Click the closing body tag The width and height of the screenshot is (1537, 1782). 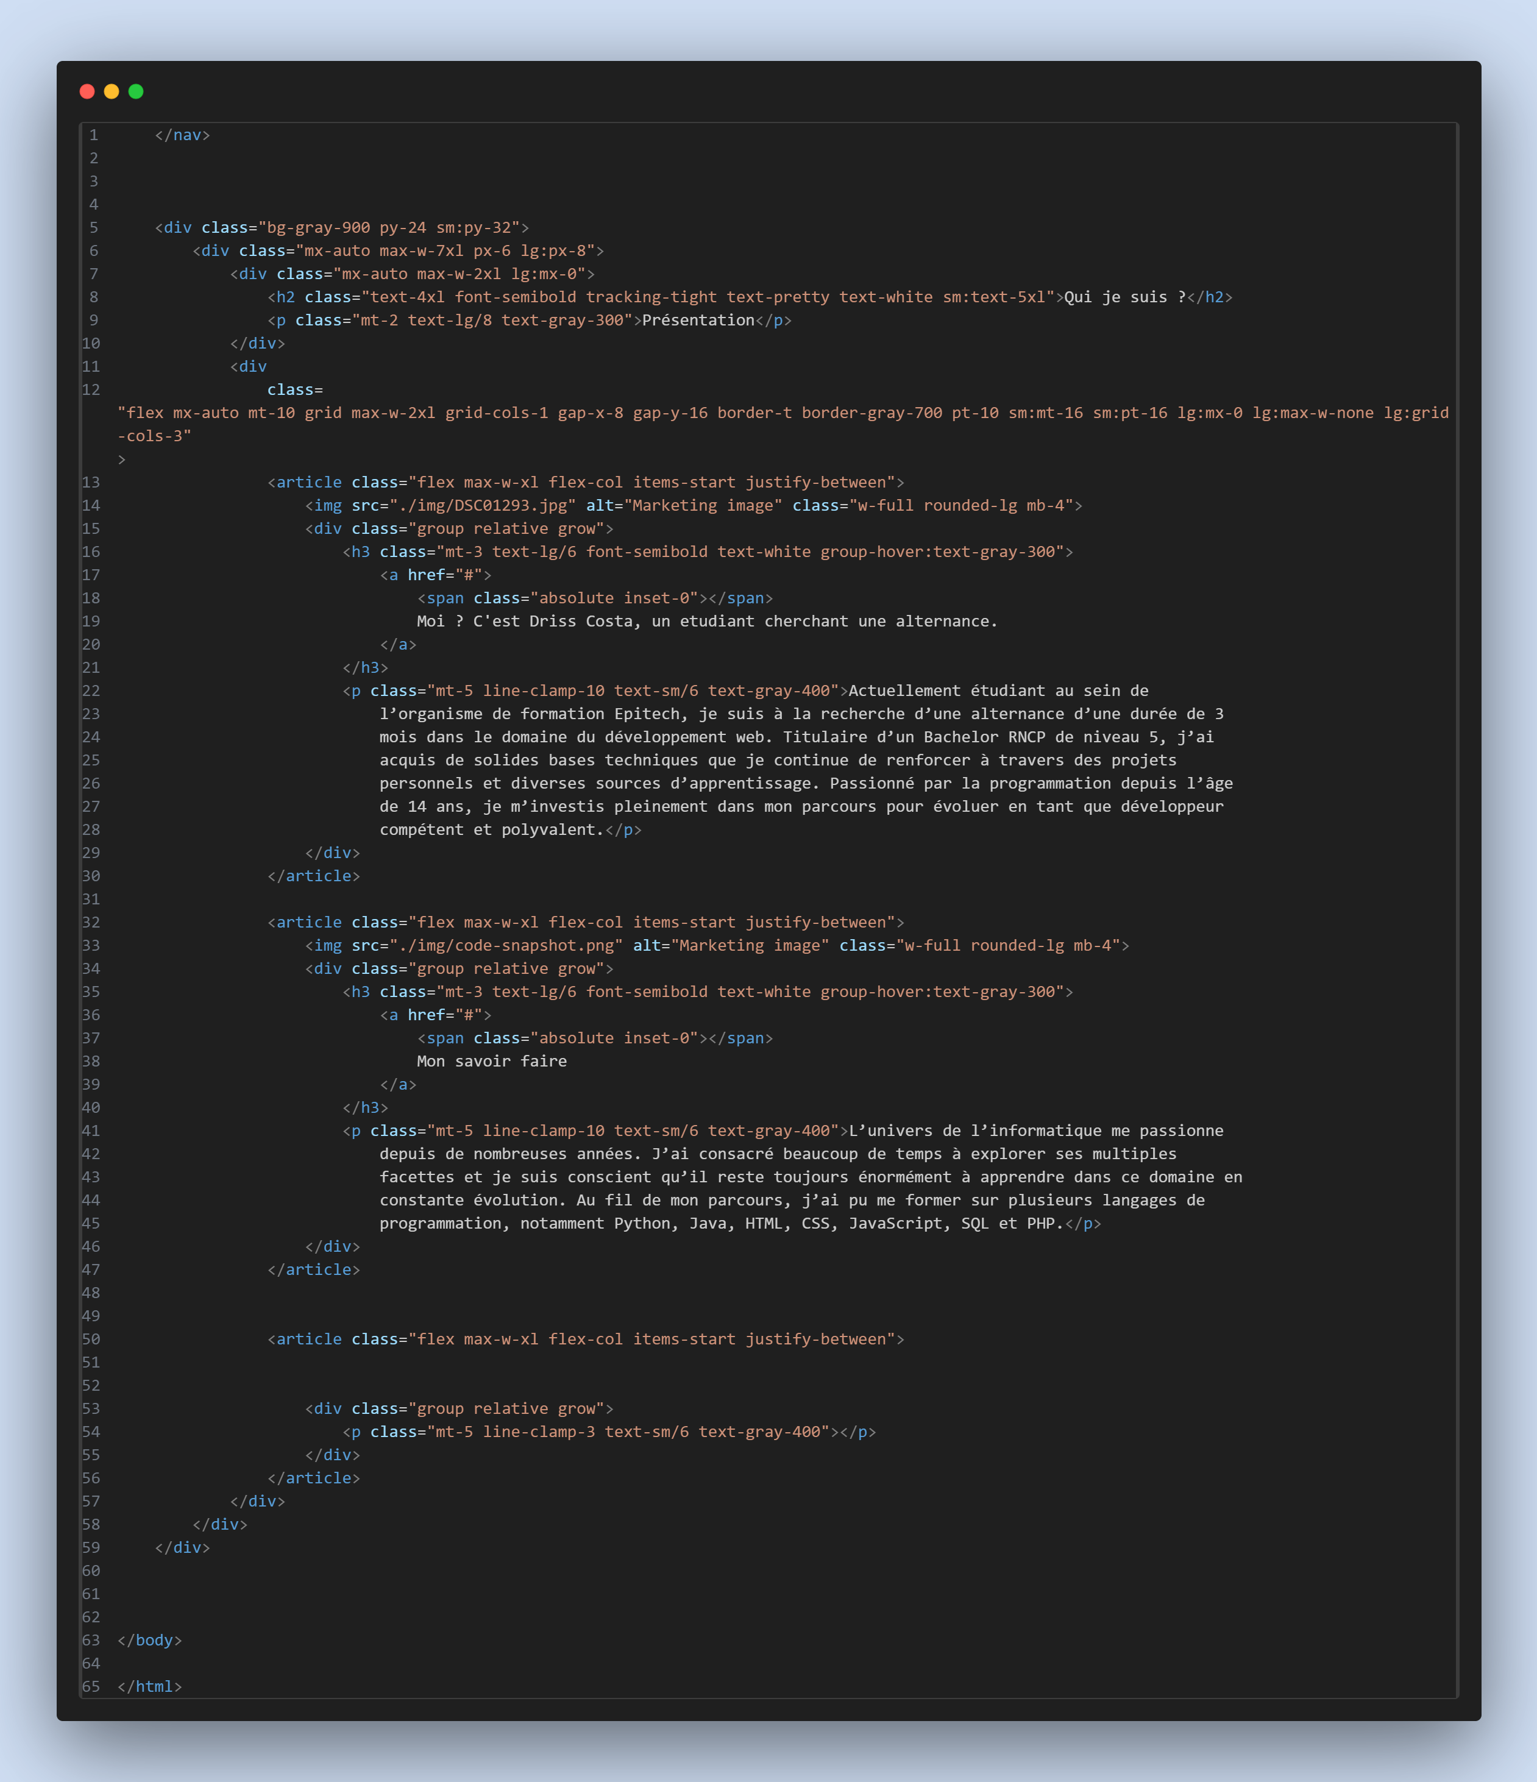tap(150, 1640)
